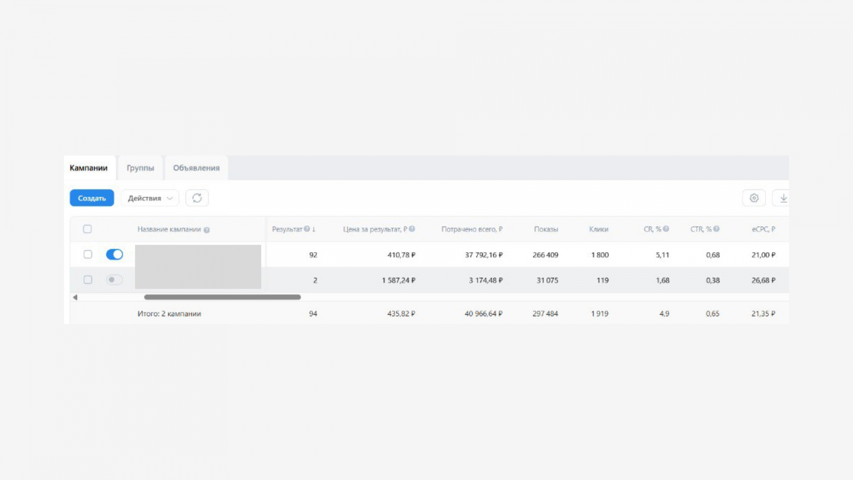This screenshot has height=480, width=853.
Task: Sort by the eCPC, ₽ column header
Action: tap(763, 229)
